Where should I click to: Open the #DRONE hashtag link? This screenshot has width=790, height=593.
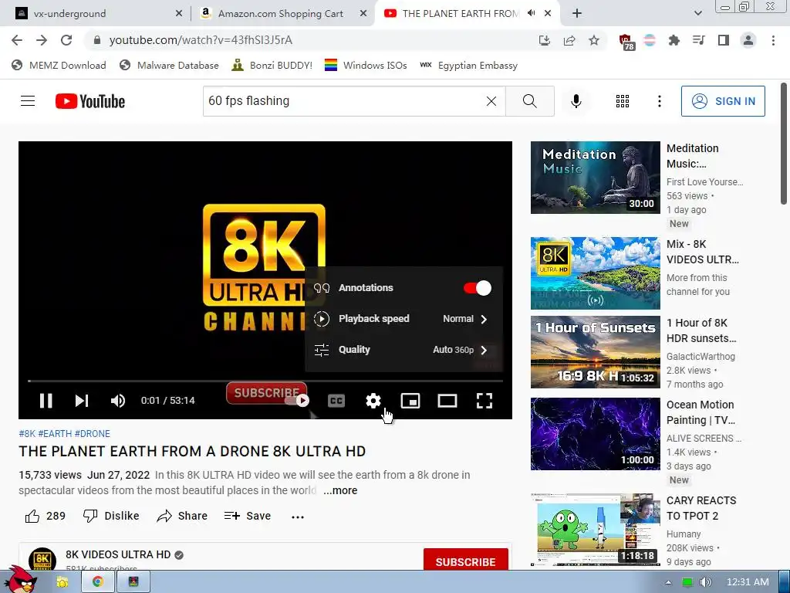(93, 434)
